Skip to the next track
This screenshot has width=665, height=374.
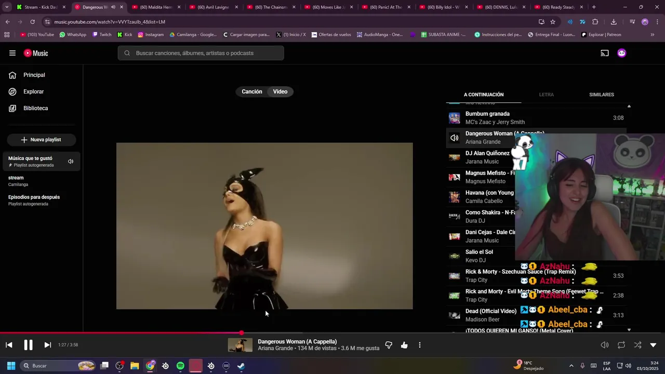47,345
